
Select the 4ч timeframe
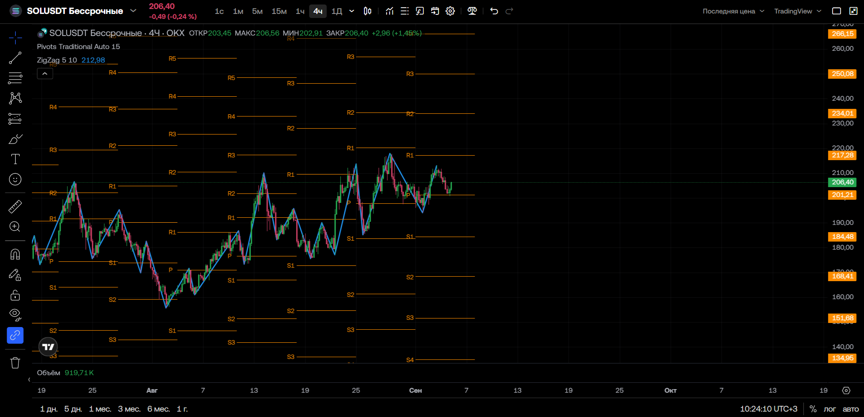click(x=318, y=11)
